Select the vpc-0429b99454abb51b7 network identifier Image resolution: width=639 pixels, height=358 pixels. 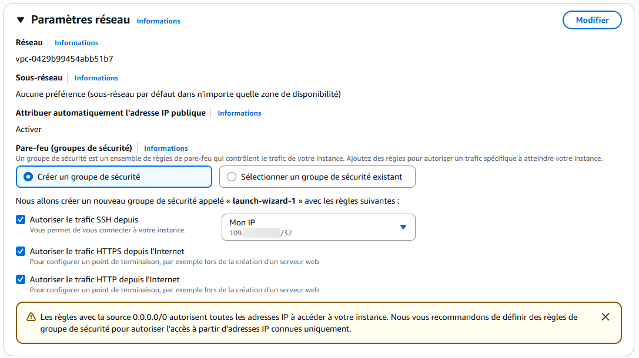pos(65,59)
